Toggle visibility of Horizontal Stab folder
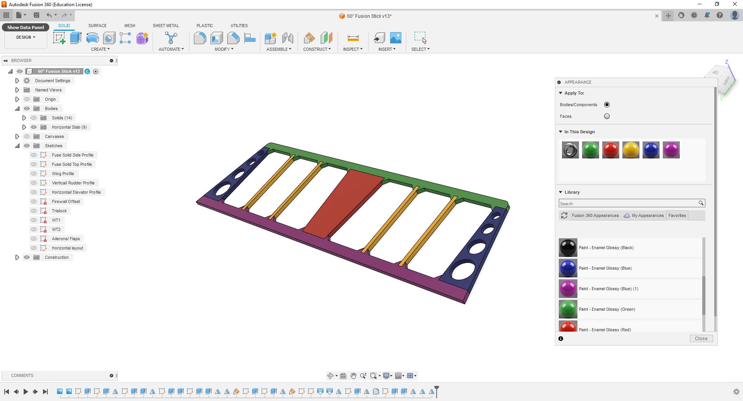743x401 pixels. pyautogui.click(x=34, y=127)
